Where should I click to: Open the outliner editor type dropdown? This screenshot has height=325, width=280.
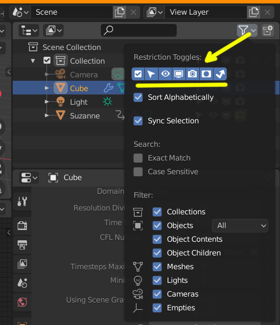(29, 31)
